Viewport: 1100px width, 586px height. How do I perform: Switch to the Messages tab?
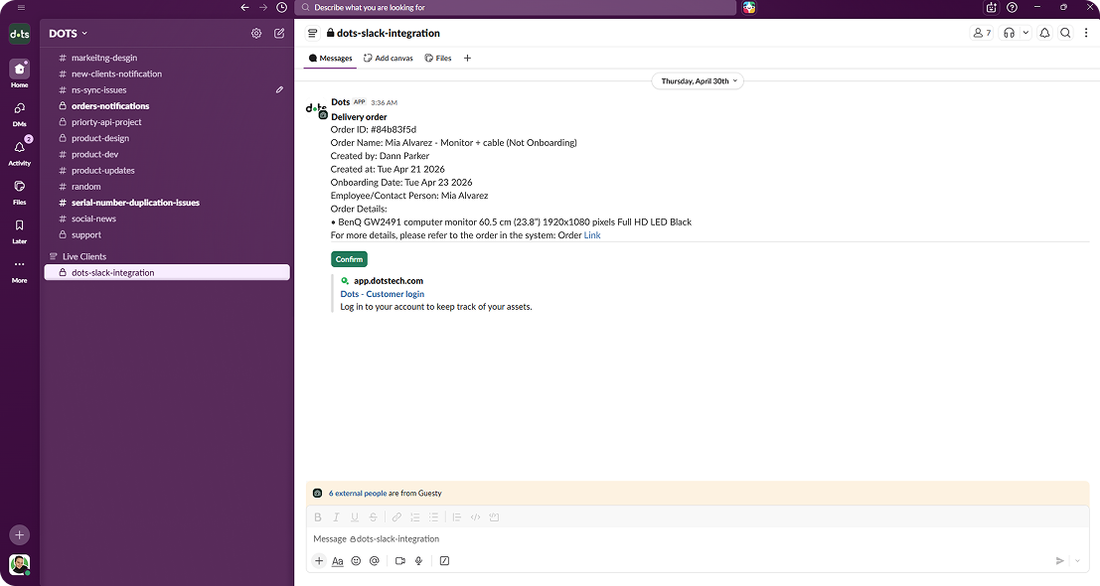(x=331, y=59)
